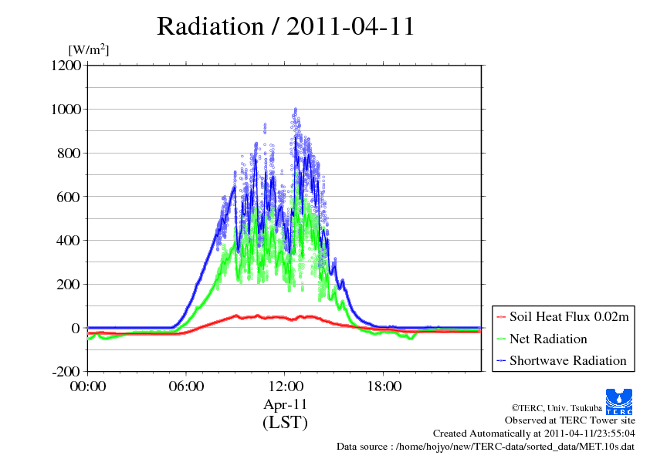Viewport: 650px width, 459px height.
Task: Click the 'Apr-11' date label
Action: (285, 404)
